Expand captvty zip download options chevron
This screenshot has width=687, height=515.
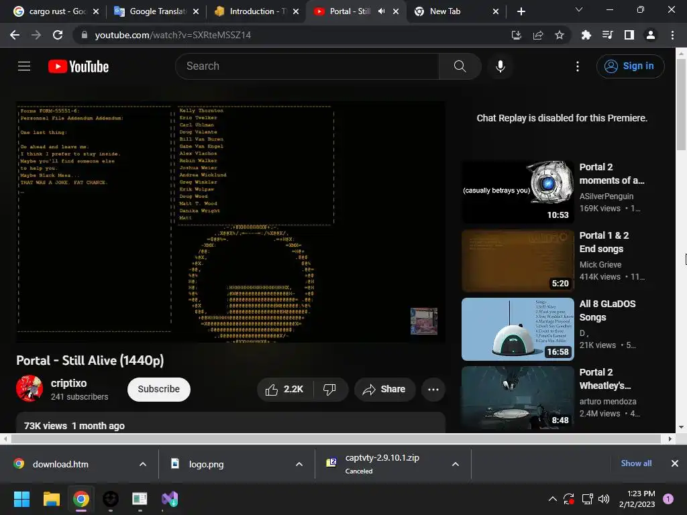(x=456, y=464)
